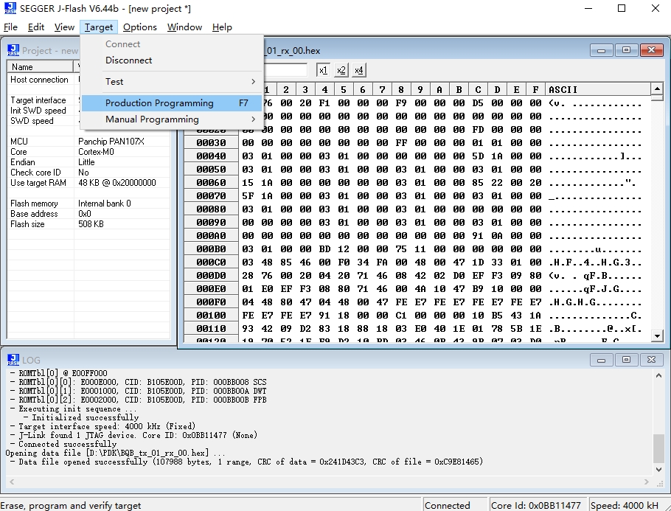671x511 pixels.
Task: Choose Production Programming F7
Action: 171,103
